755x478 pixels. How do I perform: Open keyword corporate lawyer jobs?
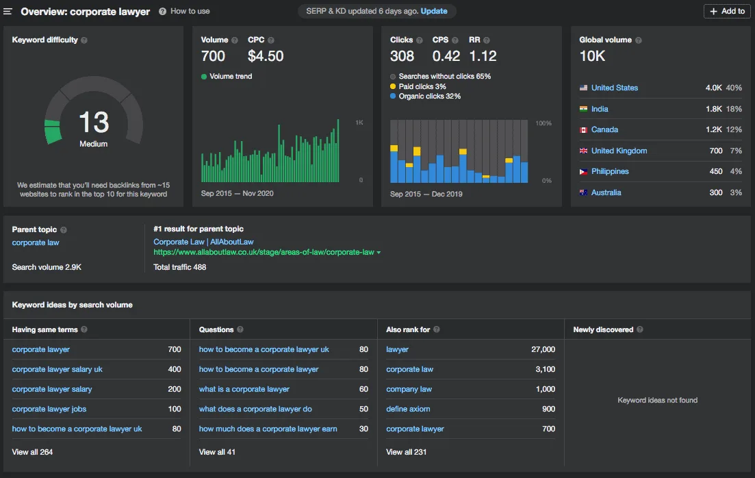(x=49, y=409)
